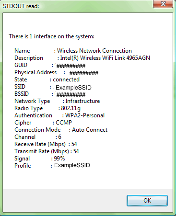Click the masked GUID value
The width and height of the screenshot is (176, 216).
tap(71, 66)
